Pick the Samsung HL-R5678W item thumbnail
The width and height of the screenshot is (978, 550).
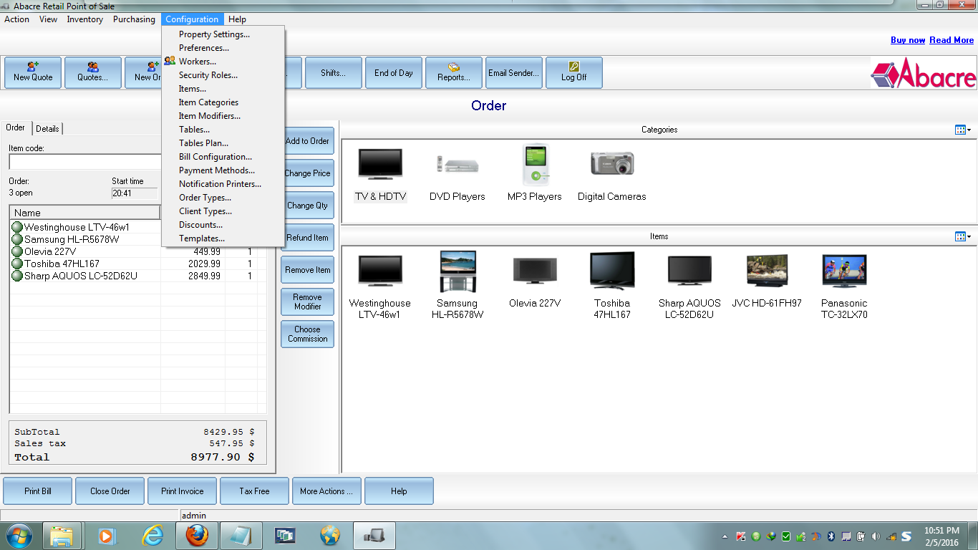pos(457,286)
